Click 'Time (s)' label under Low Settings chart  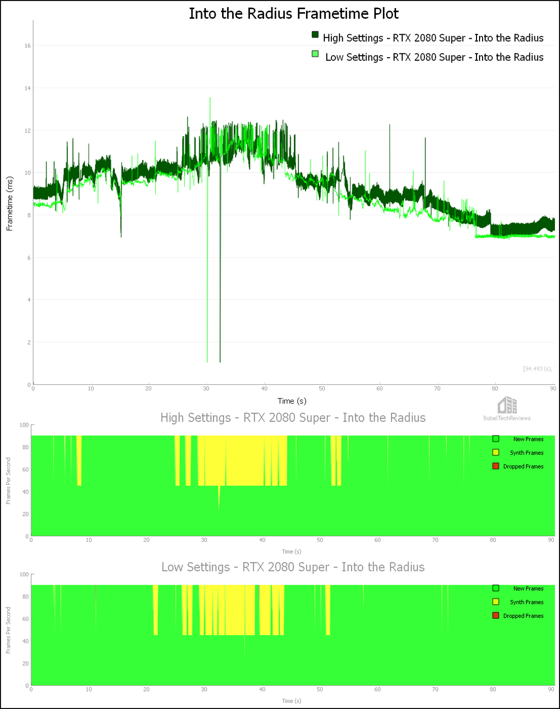(x=292, y=701)
